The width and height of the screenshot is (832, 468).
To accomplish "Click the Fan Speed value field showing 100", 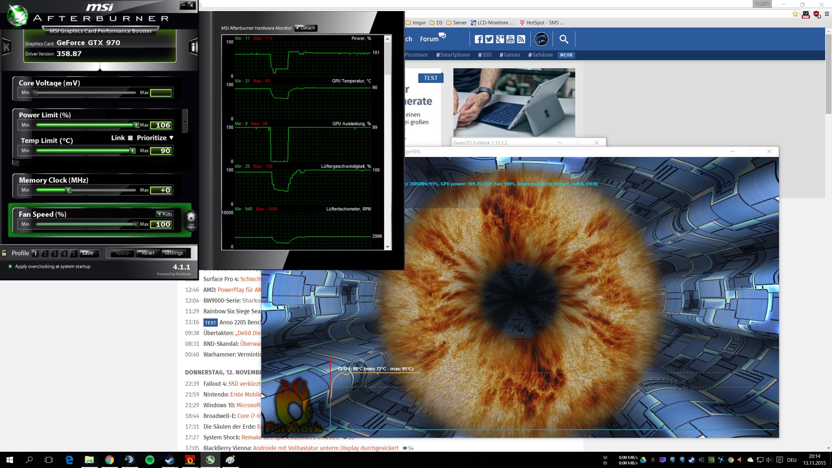I will (161, 224).
